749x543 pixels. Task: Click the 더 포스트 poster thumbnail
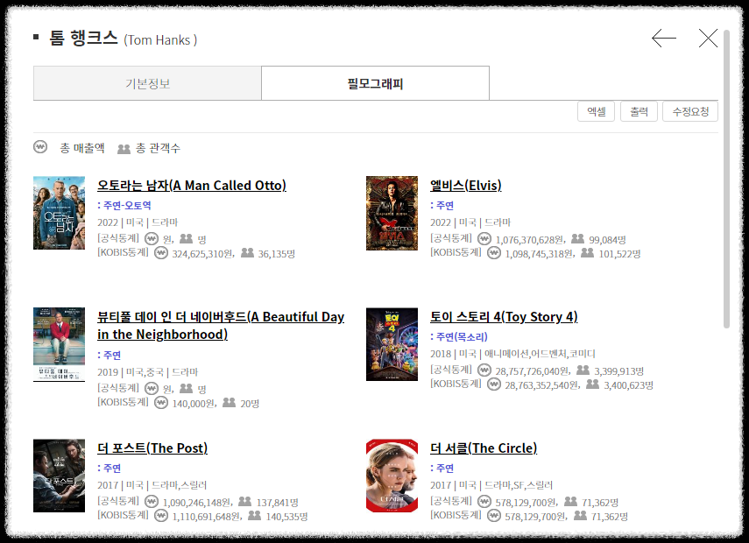[x=59, y=476]
